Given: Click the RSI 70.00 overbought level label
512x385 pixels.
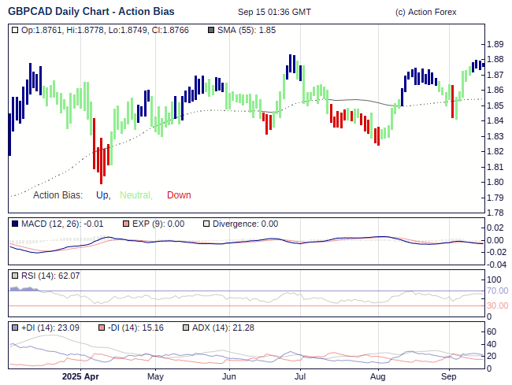Looking at the screenshot, I should tap(497, 291).
